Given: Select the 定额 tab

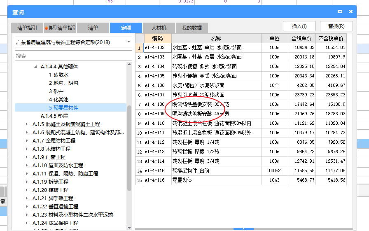Looking at the screenshot, I should click(x=126, y=28).
